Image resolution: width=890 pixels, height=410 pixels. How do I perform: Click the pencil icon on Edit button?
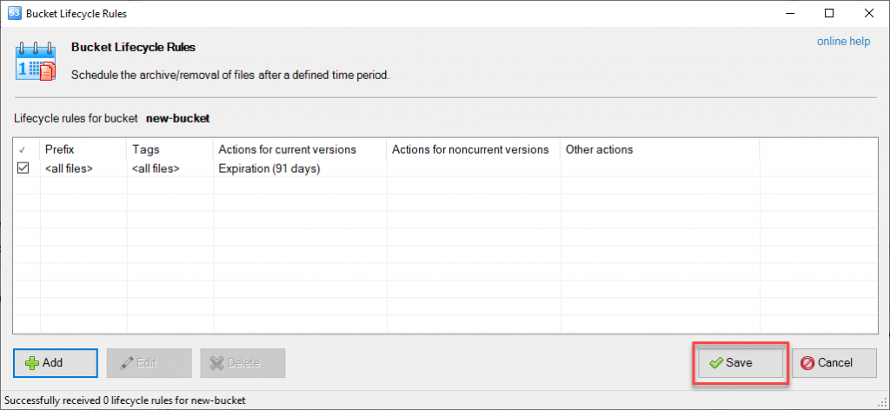(126, 363)
